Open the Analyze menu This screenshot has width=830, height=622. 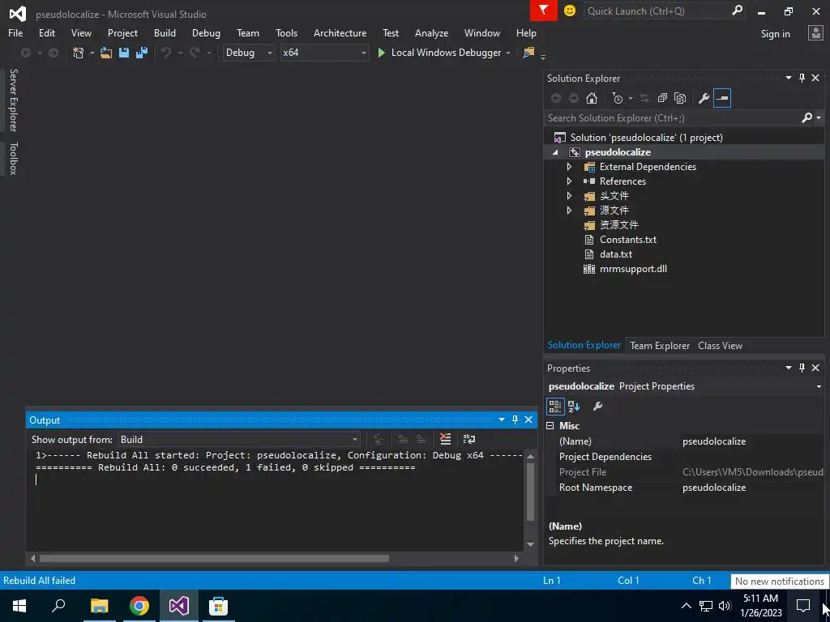pos(431,32)
